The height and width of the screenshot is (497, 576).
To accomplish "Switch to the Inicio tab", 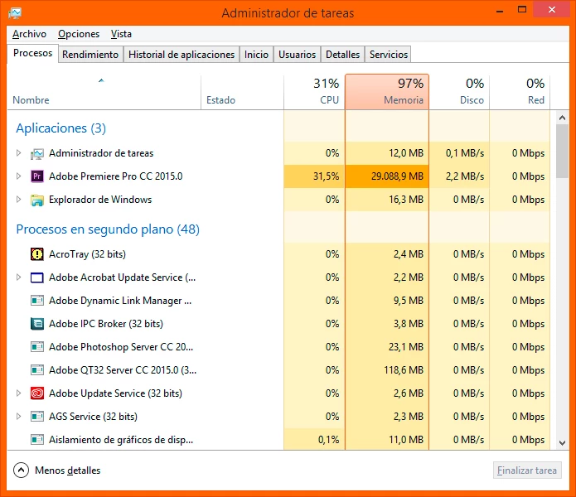I will 256,55.
